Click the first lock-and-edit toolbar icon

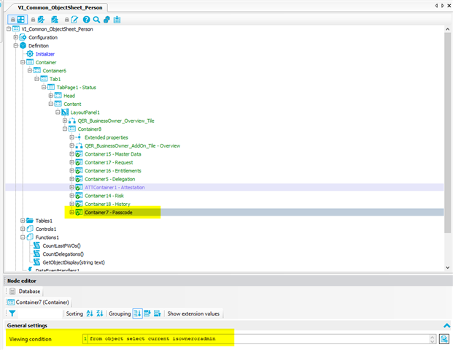pos(38,20)
